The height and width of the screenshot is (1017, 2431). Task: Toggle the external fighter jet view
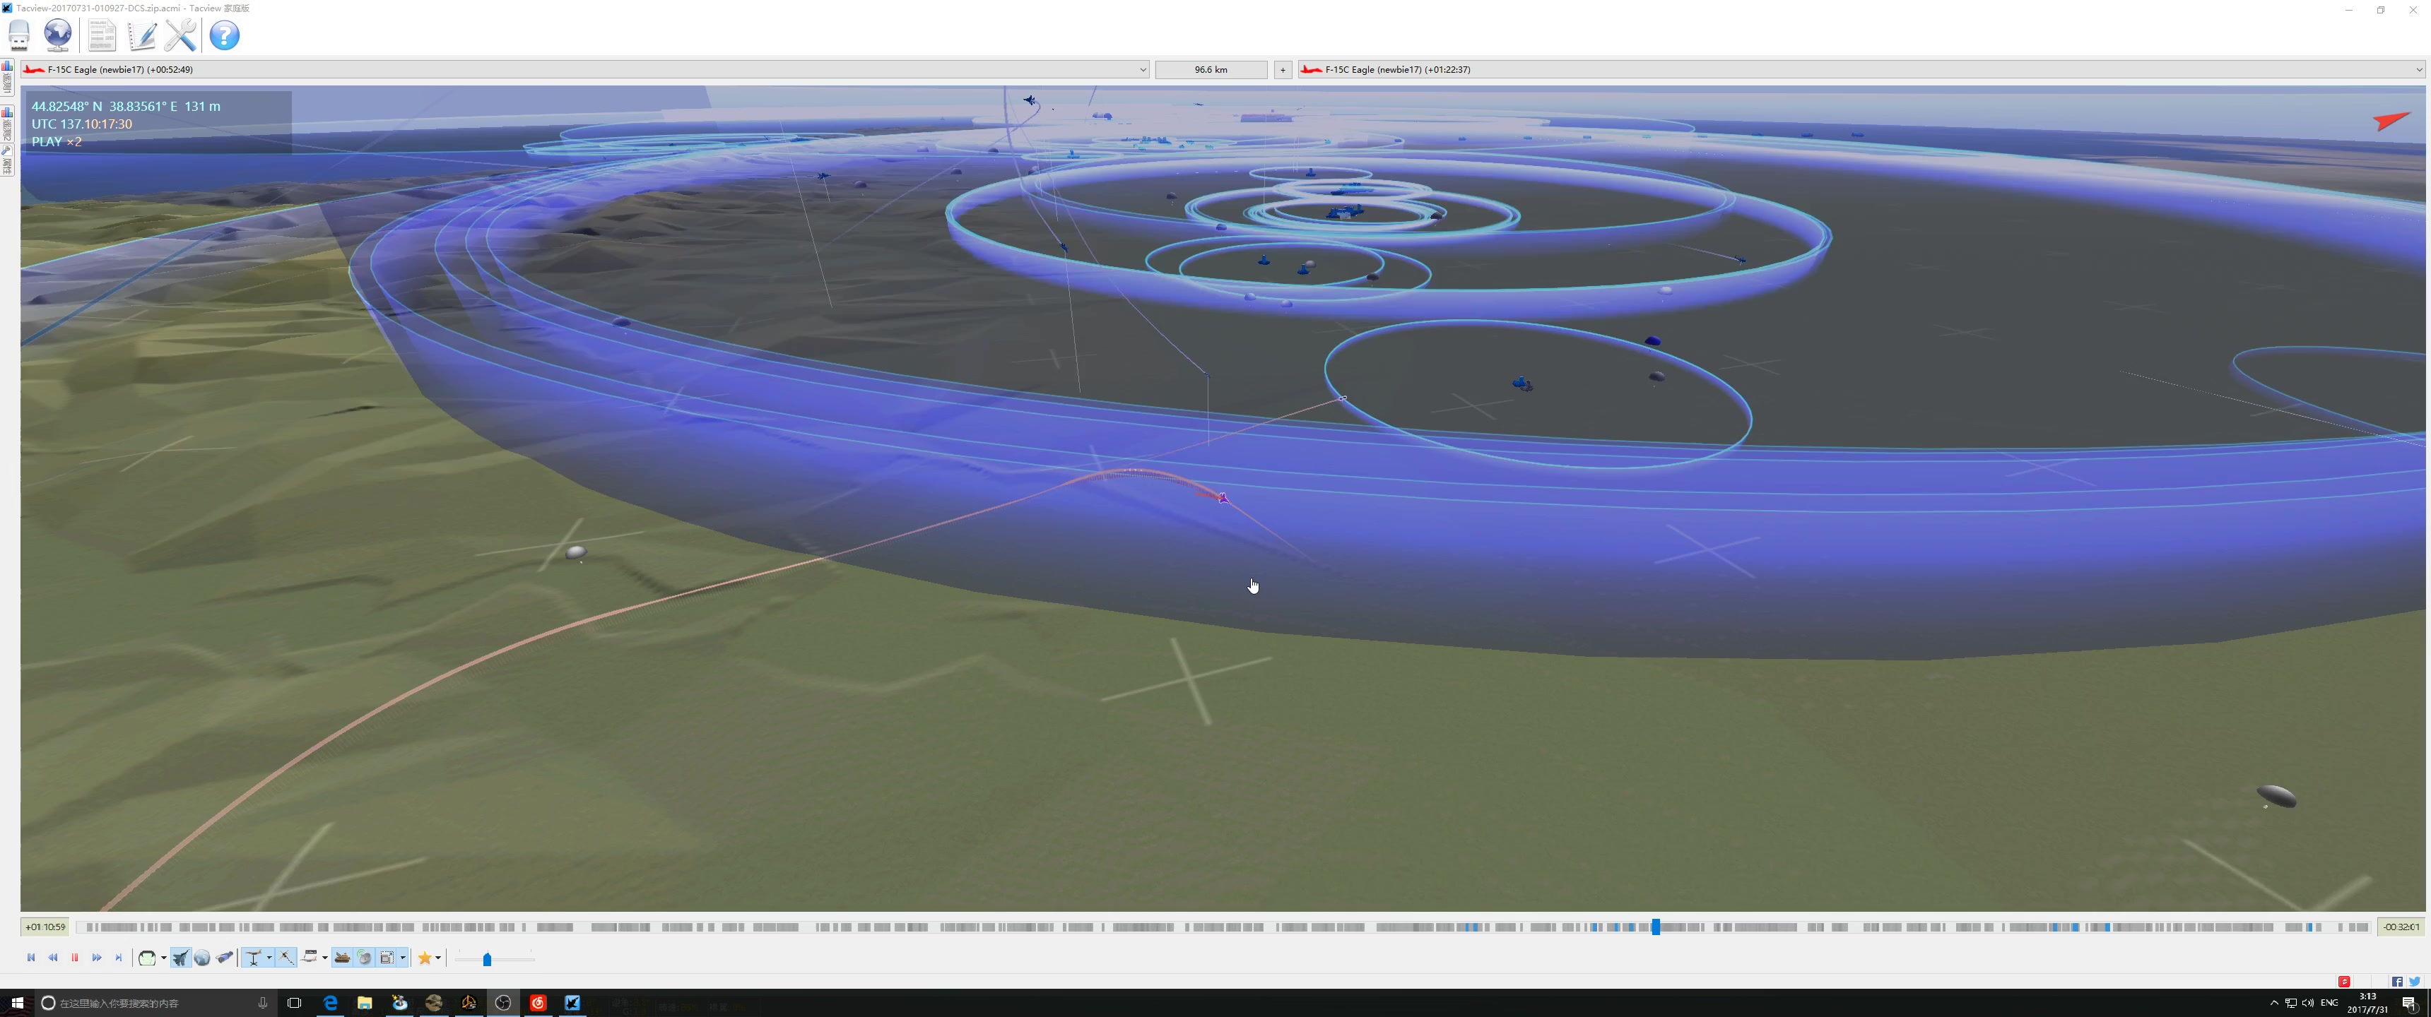180,958
